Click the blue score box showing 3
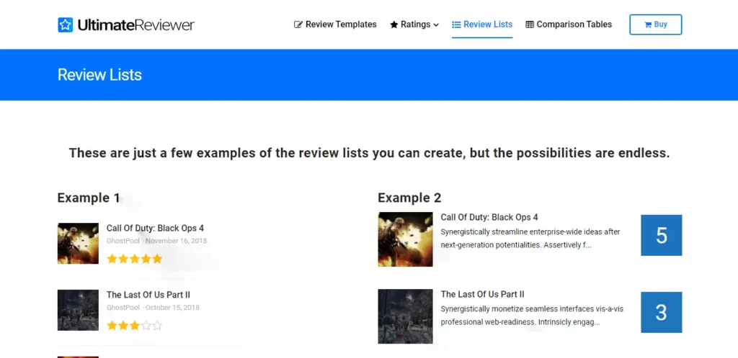Image resolution: width=738 pixels, height=358 pixels. coord(662,313)
